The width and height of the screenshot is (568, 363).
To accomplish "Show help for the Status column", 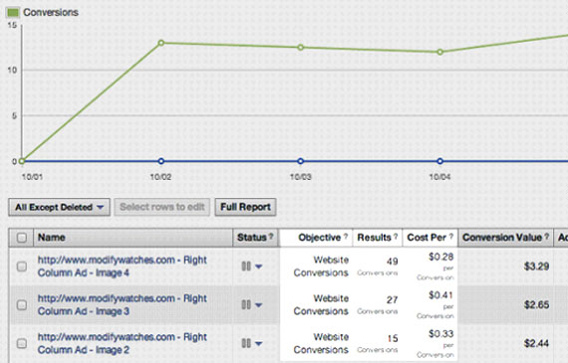I will tap(271, 237).
